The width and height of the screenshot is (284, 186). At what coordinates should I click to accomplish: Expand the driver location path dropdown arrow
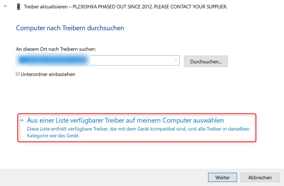click(176, 60)
